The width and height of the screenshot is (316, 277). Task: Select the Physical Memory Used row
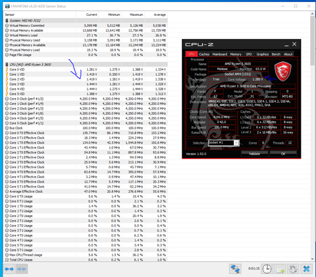(86, 40)
